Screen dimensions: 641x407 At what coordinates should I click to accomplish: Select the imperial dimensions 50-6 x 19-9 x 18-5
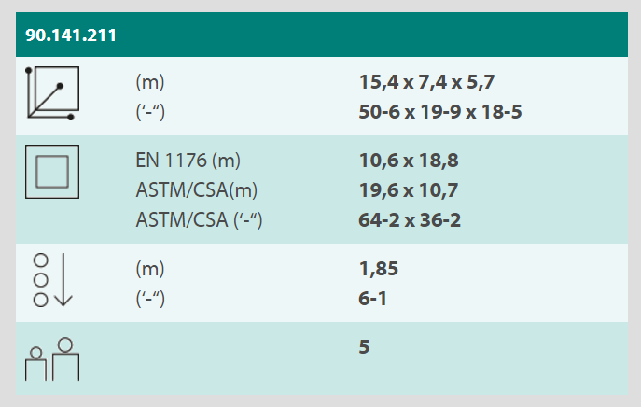click(439, 112)
